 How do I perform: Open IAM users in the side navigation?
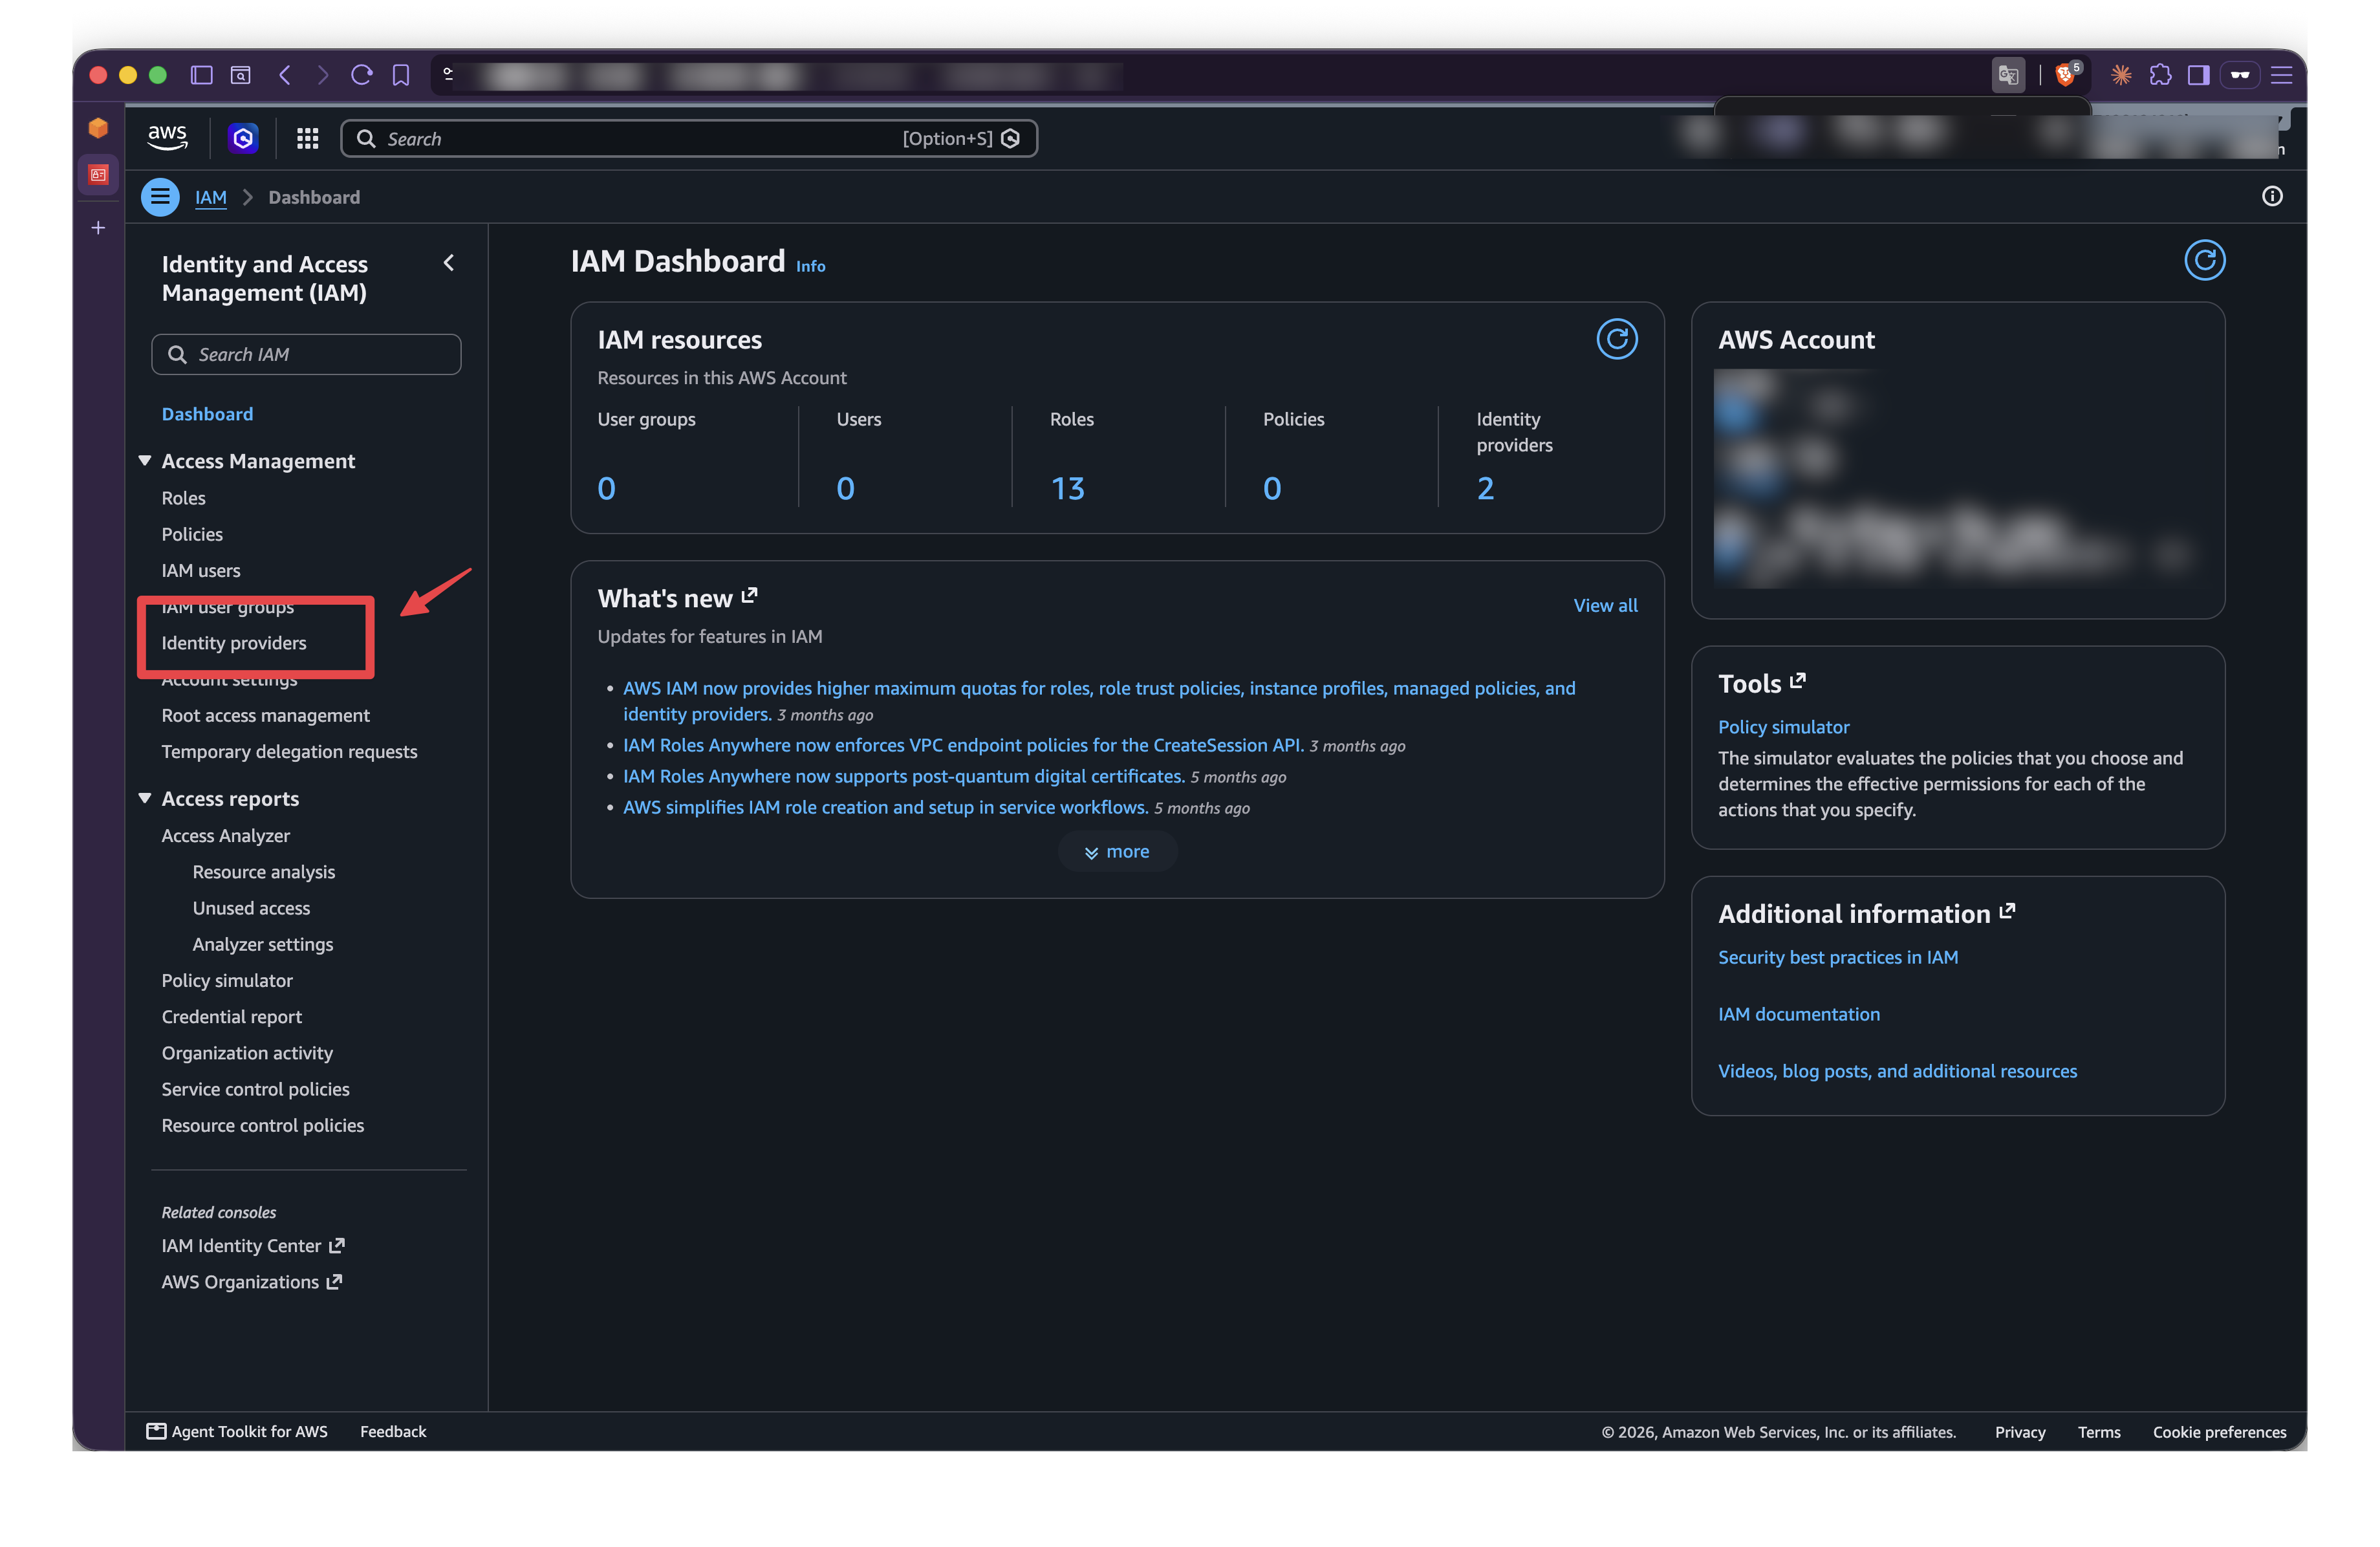pos(201,570)
